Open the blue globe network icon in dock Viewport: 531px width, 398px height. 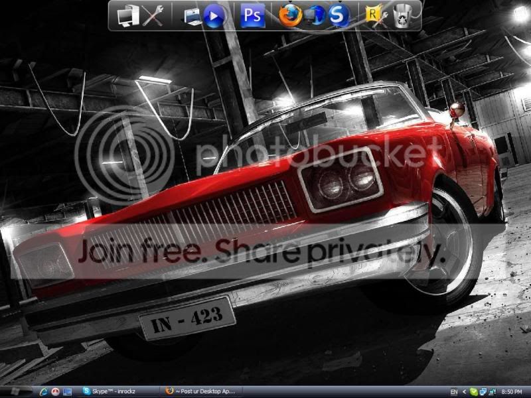(315, 16)
